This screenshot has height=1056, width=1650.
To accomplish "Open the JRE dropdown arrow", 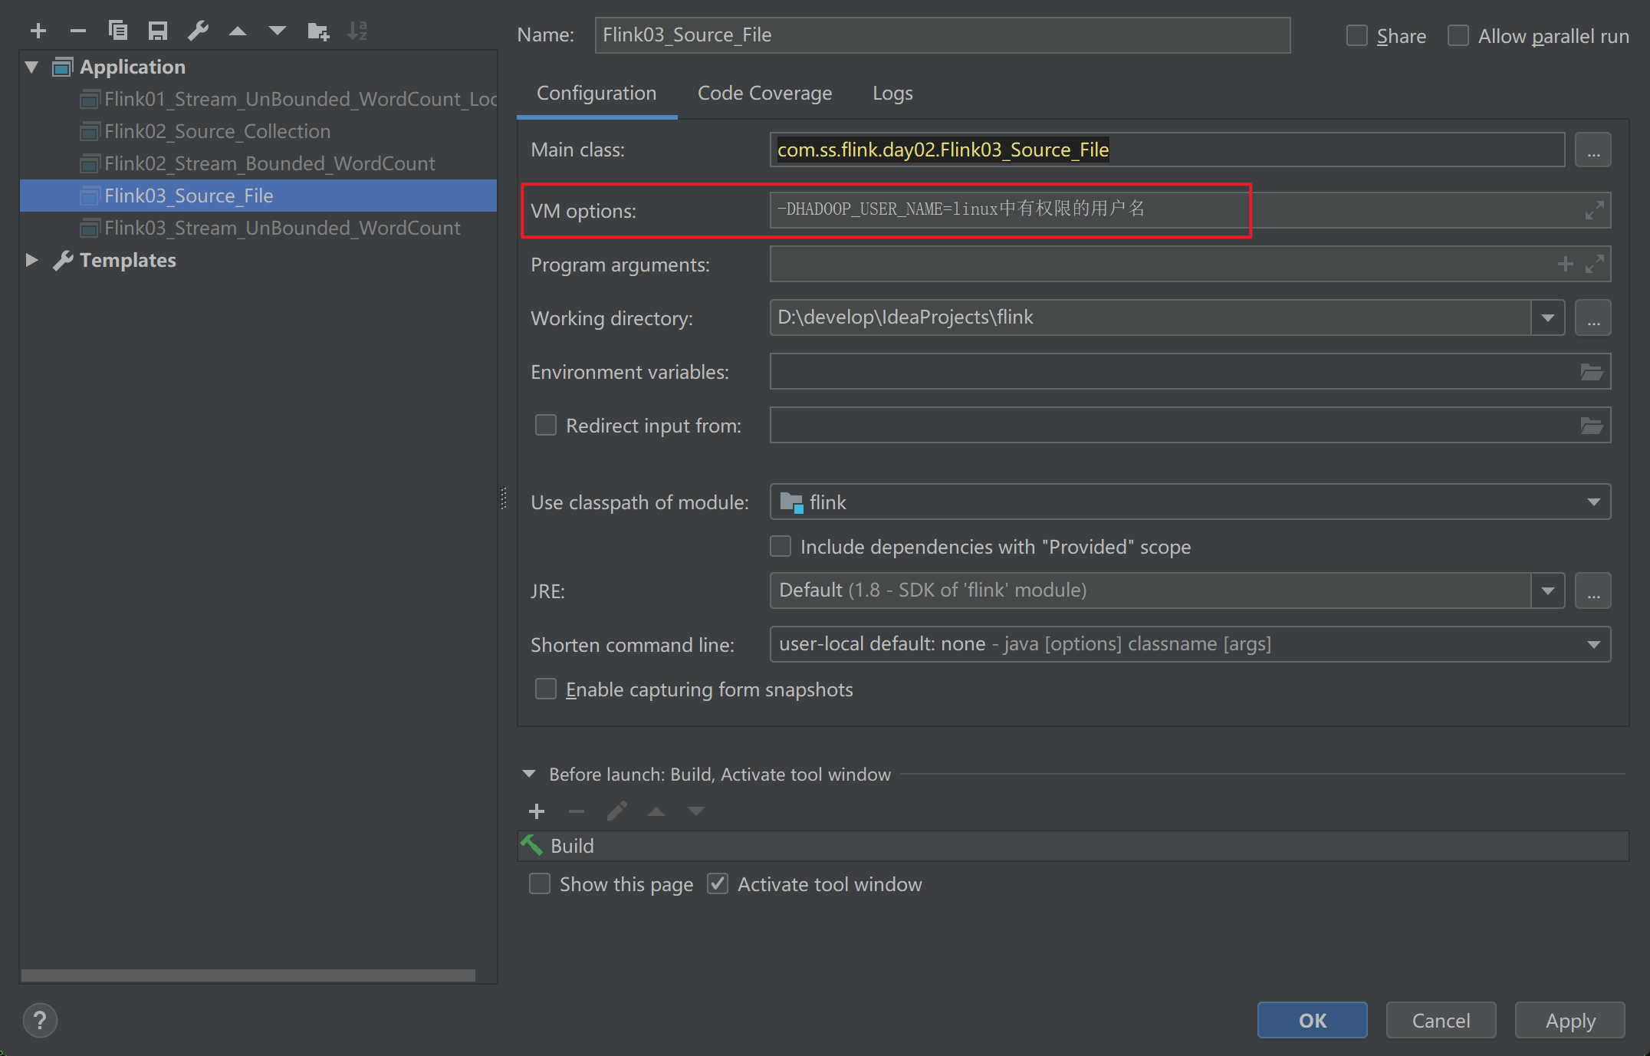I will pyautogui.click(x=1548, y=591).
